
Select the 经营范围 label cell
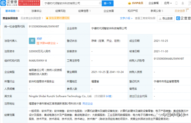tap(15, 115)
